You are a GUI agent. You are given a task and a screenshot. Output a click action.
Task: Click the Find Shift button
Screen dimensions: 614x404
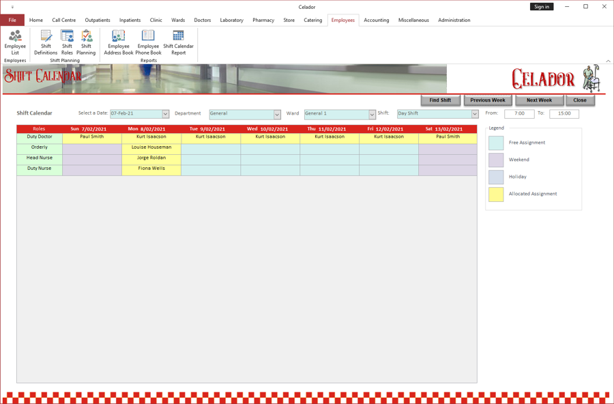click(440, 100)
